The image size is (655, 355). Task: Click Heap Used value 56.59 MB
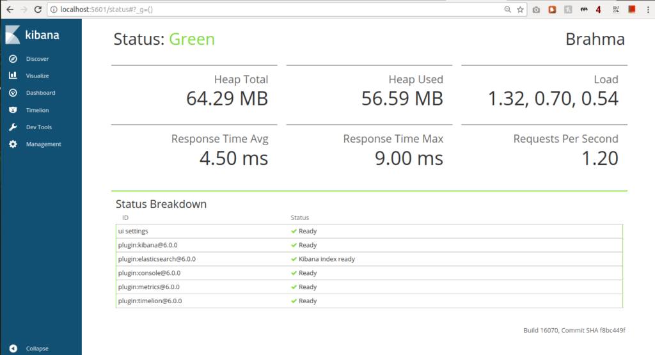(402, 99)
